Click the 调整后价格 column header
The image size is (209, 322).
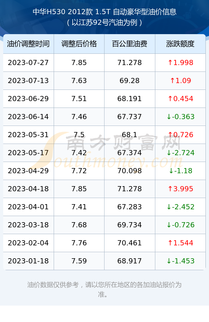79,44
